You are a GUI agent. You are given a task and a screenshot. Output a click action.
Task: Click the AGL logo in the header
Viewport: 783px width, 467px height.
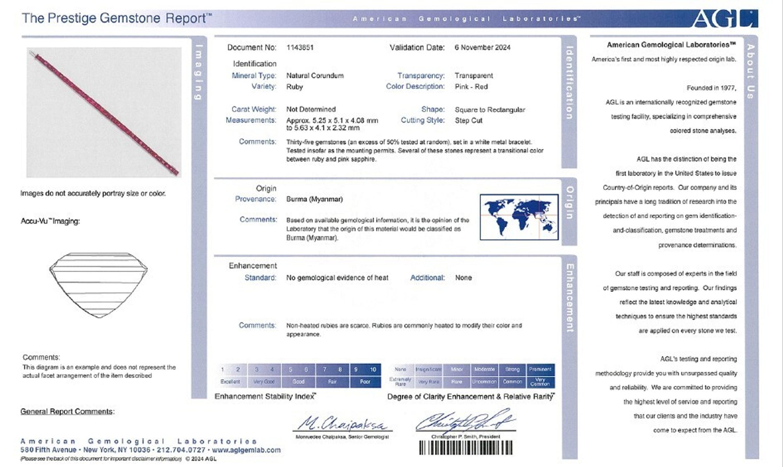[725, 18]
